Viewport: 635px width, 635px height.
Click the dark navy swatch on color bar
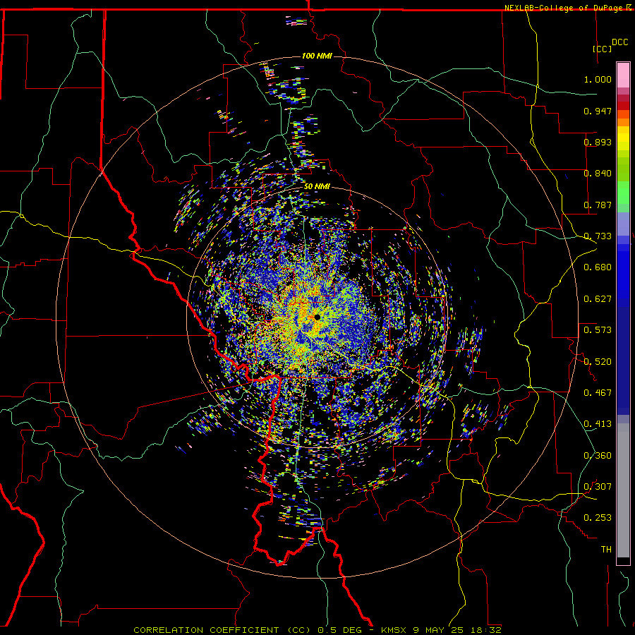623,361
